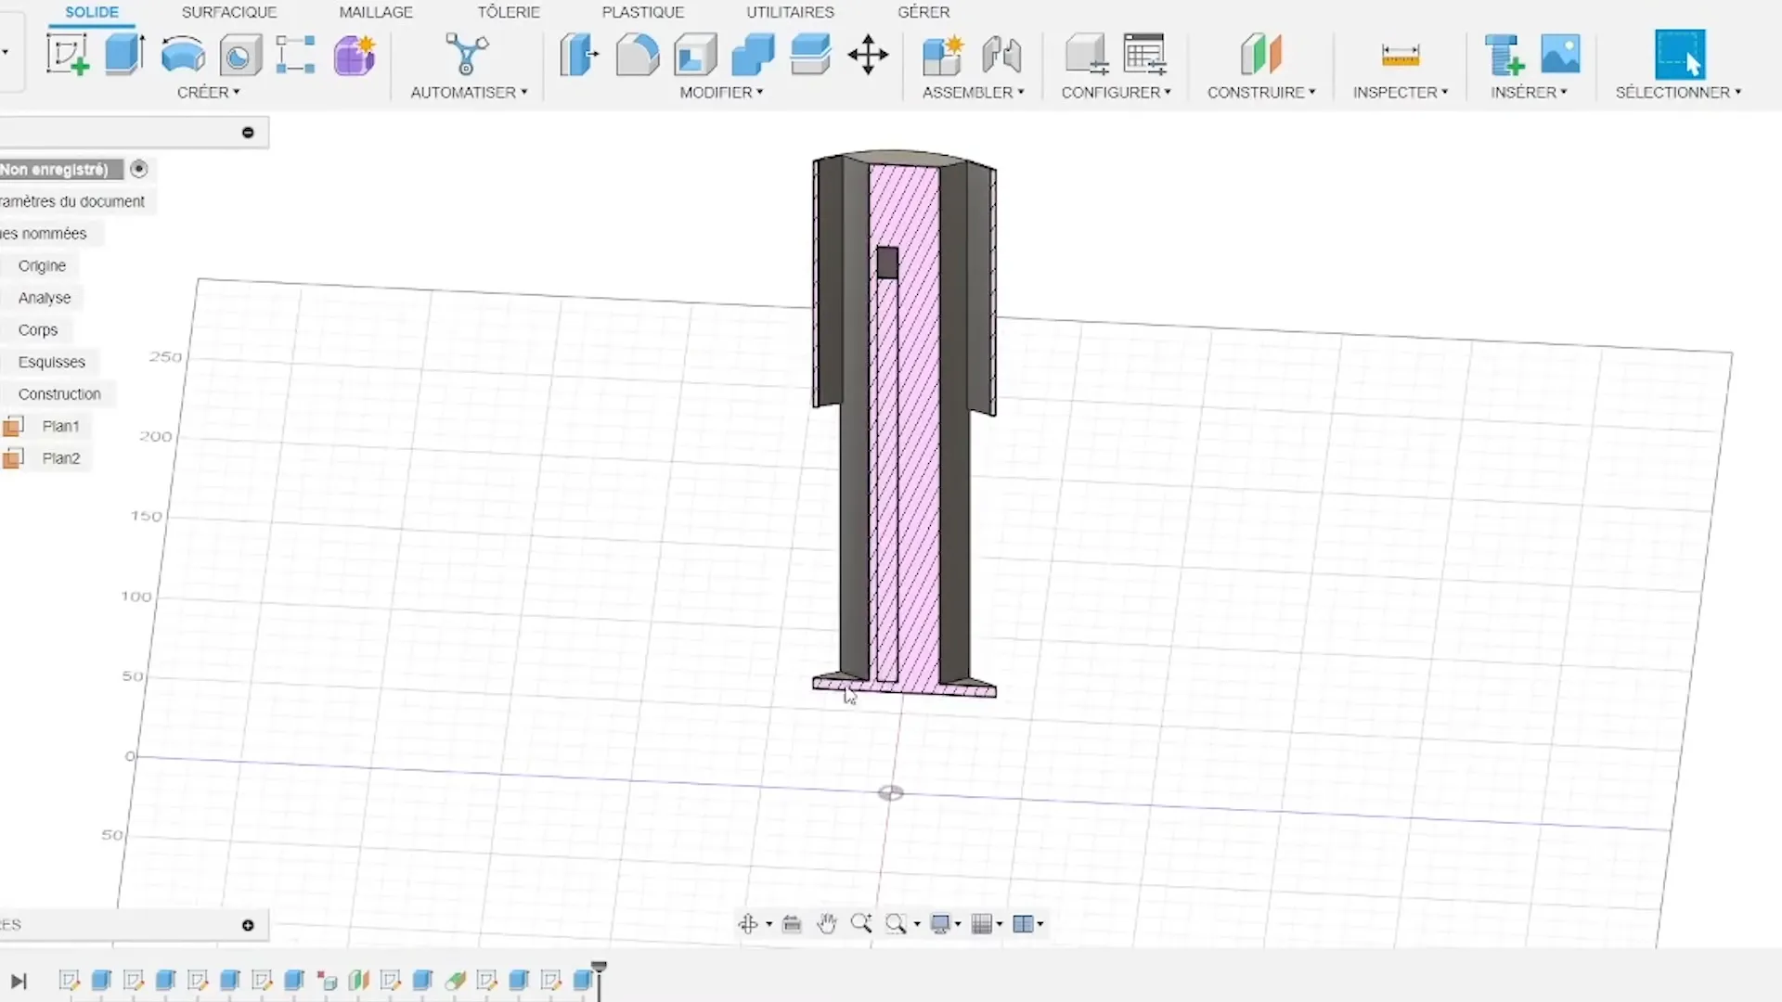Select the Shell tool in Modifier
1782x1002 pixels.
(695, 55)
